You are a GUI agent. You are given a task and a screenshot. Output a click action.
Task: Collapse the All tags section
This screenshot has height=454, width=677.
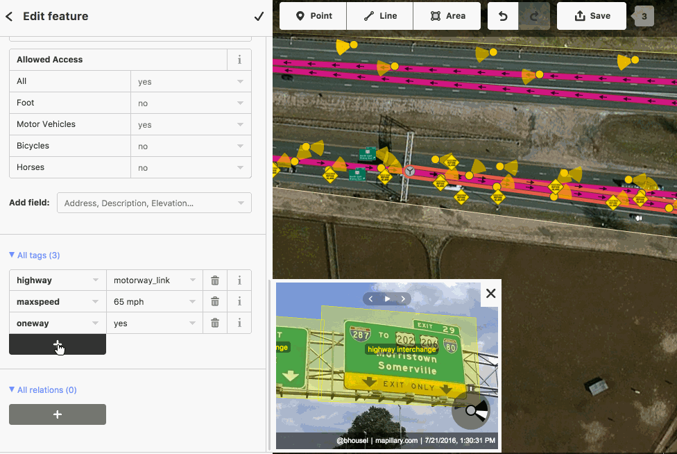[33, 255]
